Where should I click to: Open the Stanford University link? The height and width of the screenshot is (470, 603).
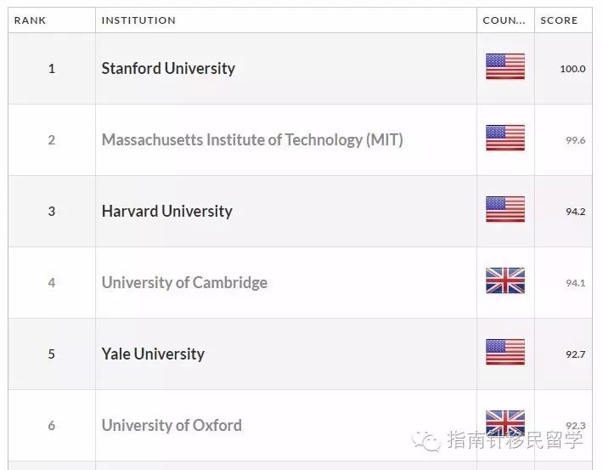[168, 68]
